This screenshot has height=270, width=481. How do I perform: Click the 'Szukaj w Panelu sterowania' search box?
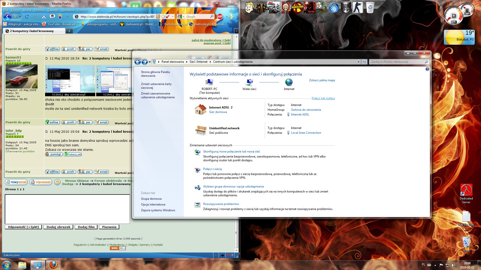pyautogui.click(x=399, y=62)
